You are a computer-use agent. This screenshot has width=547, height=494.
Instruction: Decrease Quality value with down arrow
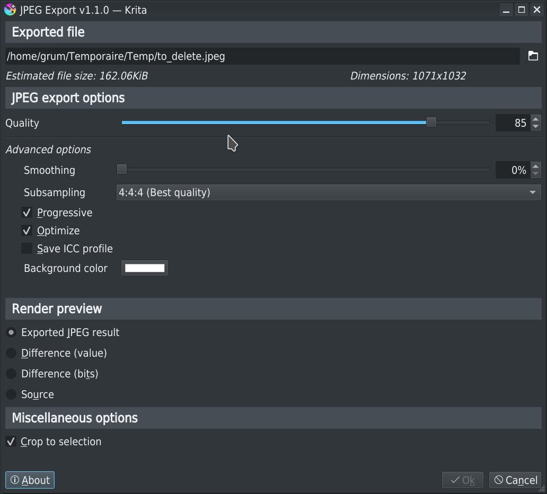(x=535, y=127)
